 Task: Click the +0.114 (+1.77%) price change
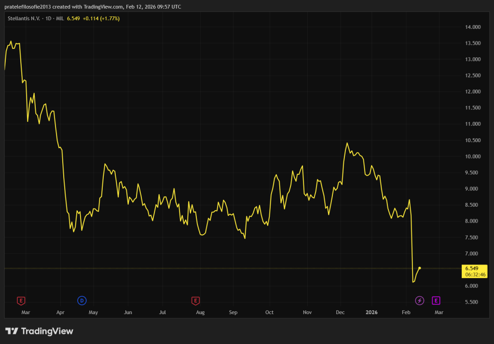click(101, 18)
